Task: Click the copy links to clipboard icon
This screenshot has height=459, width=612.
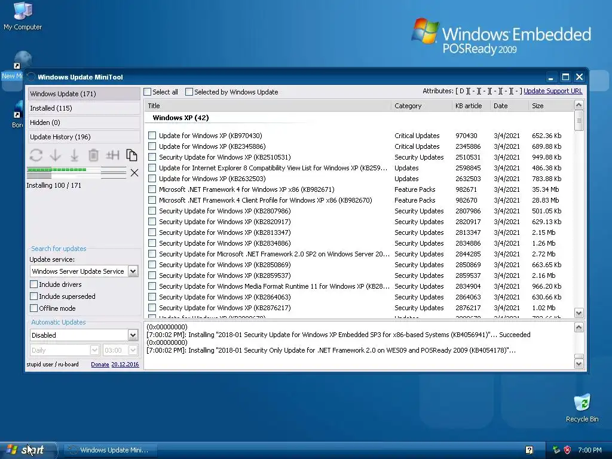Action: pyautogui.click(x=131, y=155)
